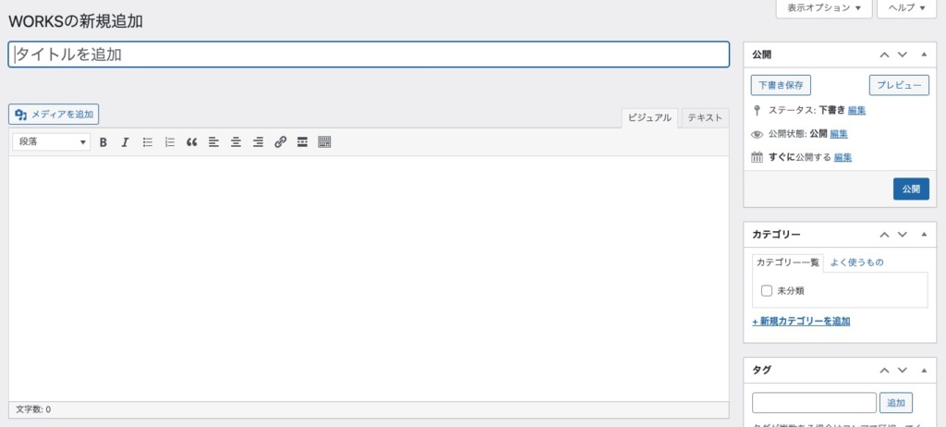Toggle bold formatting in editor toolbar
This screenshot has width=946, height=427.
coord(103,142)
